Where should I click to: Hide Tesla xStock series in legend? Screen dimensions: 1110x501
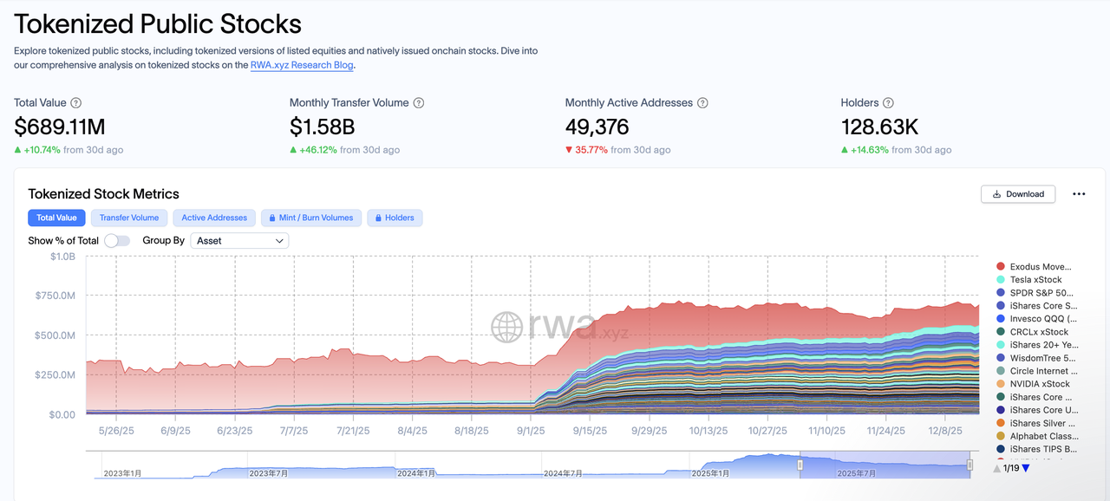click(1035, 280)
